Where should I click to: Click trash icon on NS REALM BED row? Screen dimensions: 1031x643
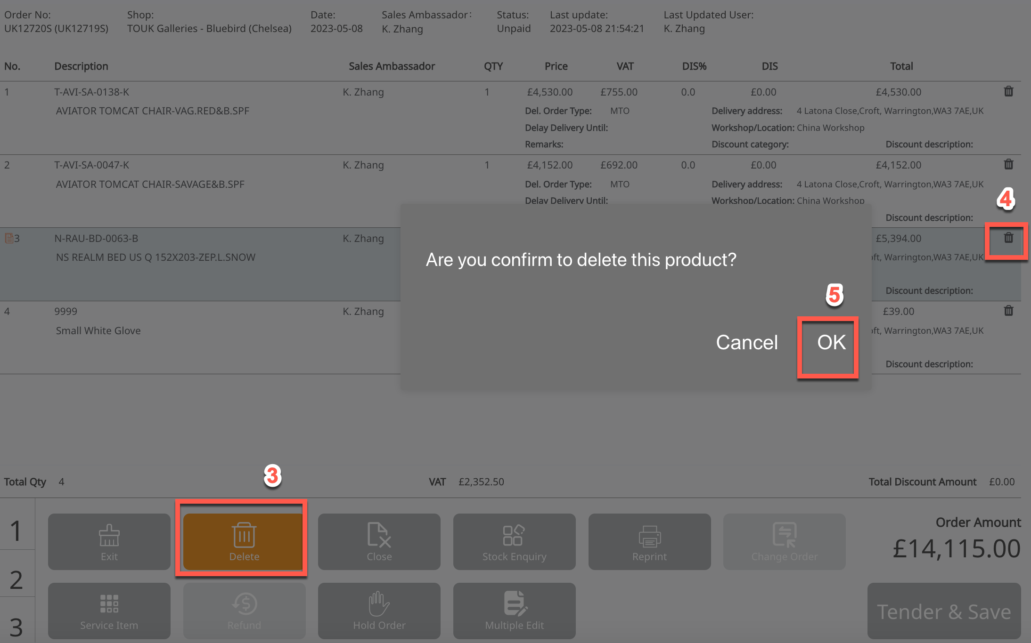click(1008, 238)
